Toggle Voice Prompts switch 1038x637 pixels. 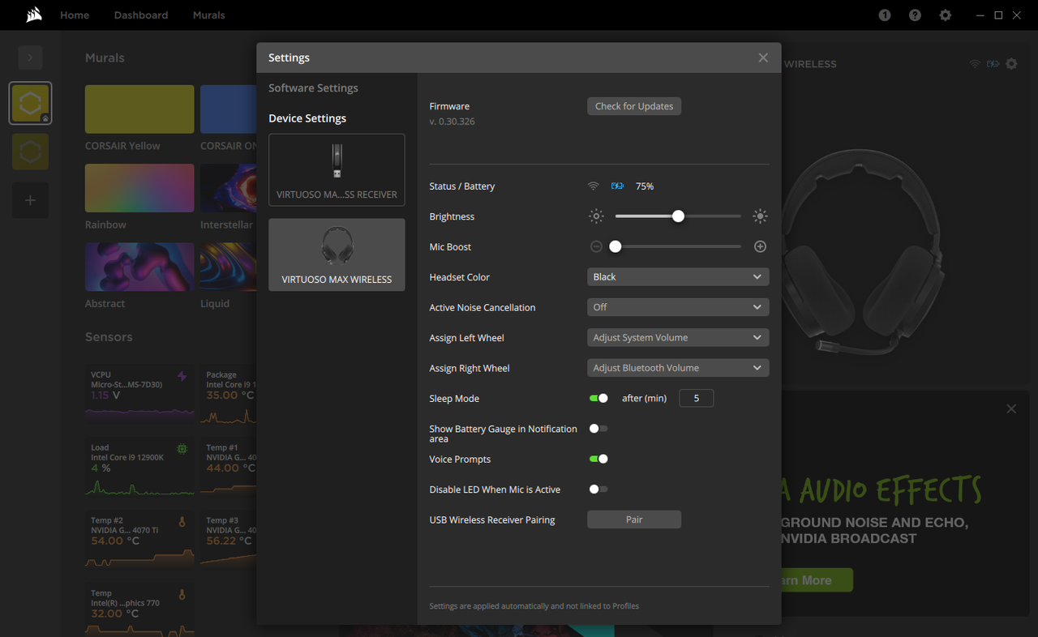coord(598,460)
